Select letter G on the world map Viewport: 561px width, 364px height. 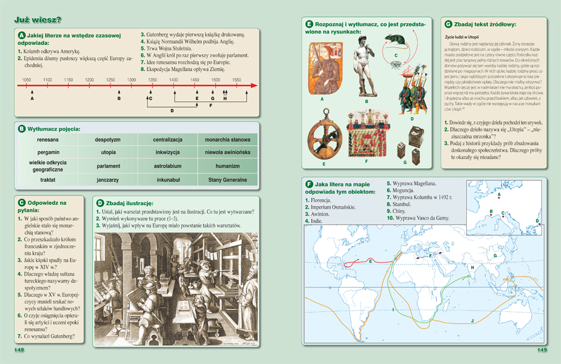pos(495,255)
